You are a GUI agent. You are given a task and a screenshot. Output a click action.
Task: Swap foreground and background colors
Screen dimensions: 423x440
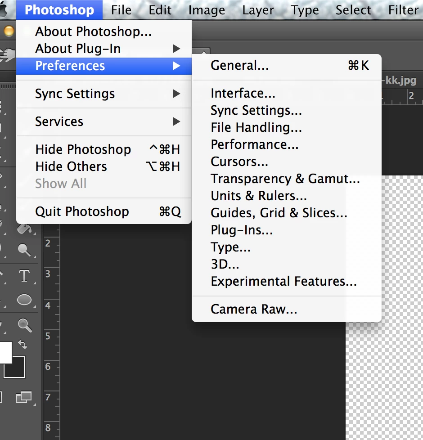(x=22, y=344)
